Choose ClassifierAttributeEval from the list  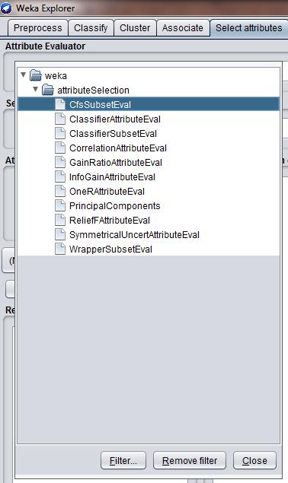115,119
